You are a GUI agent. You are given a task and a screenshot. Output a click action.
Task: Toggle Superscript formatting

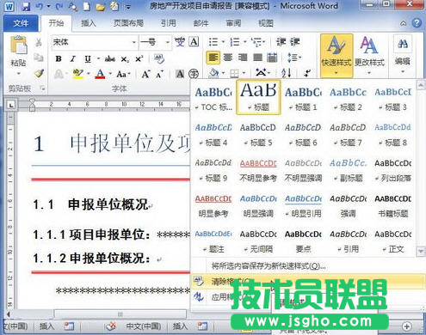click(x=139, y=58)
